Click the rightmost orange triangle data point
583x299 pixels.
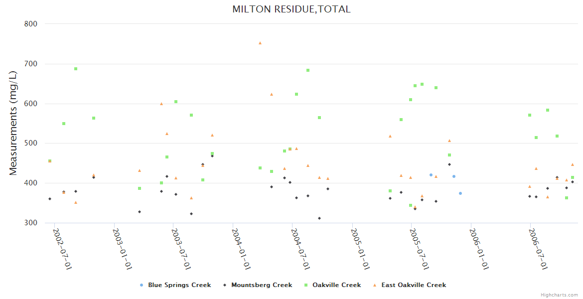[x=573, y=164]
